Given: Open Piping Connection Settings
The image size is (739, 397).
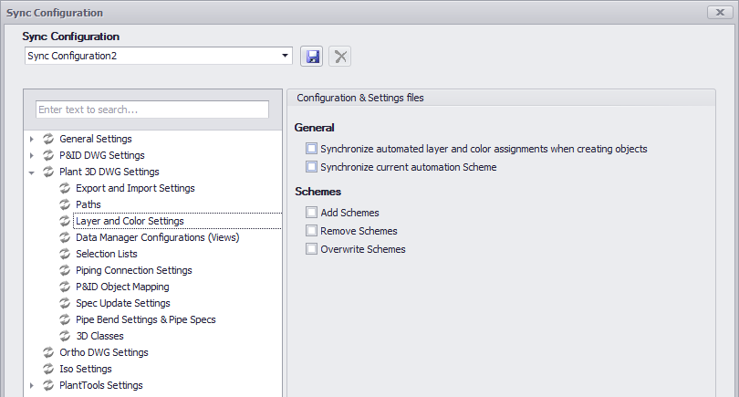Looking at the screenshot, I should point(134,270).
